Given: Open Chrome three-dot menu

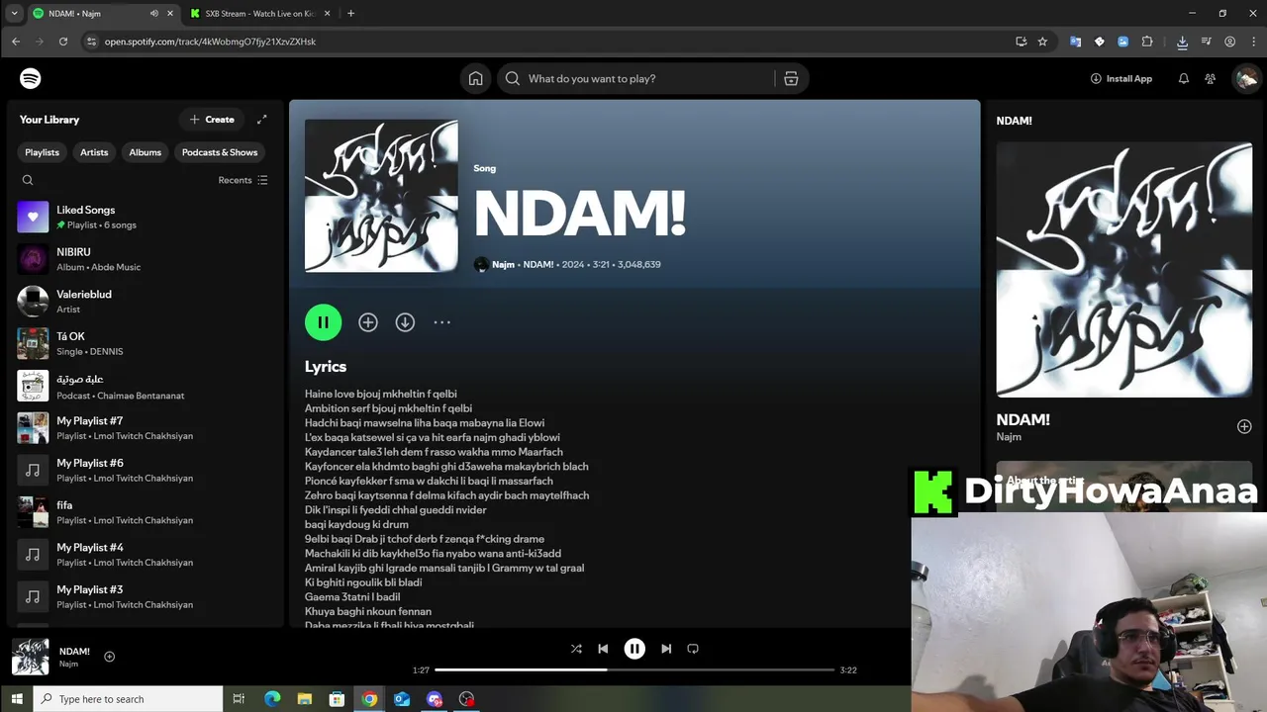Looking at the screenshot, I should 1252,42.
